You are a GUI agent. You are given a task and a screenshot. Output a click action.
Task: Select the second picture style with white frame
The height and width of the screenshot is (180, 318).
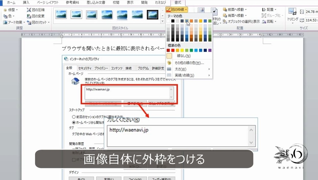[x=76, y=15]
